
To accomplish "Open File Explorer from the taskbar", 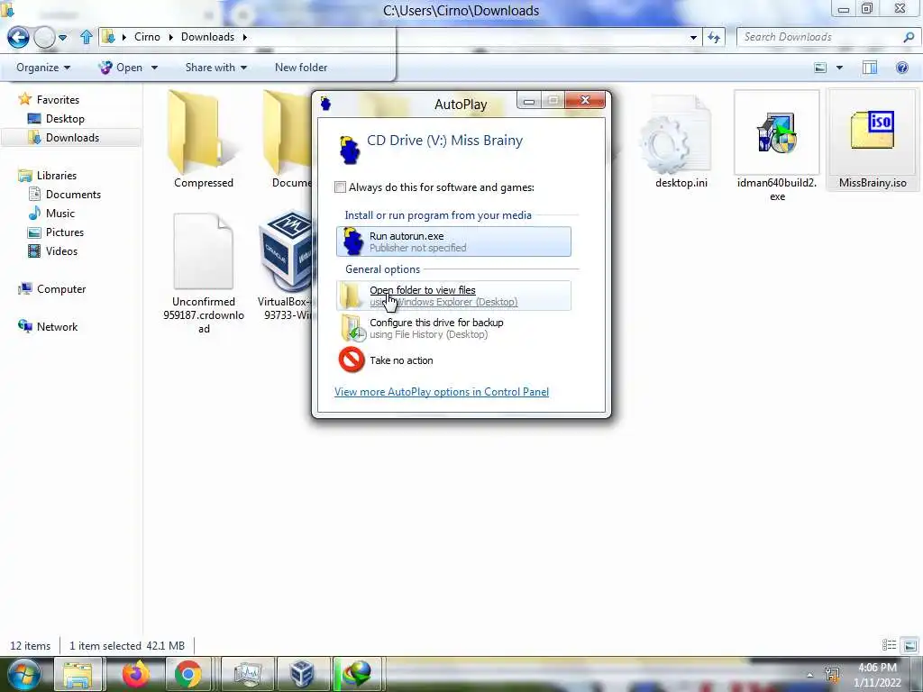I will pos(78,674).
